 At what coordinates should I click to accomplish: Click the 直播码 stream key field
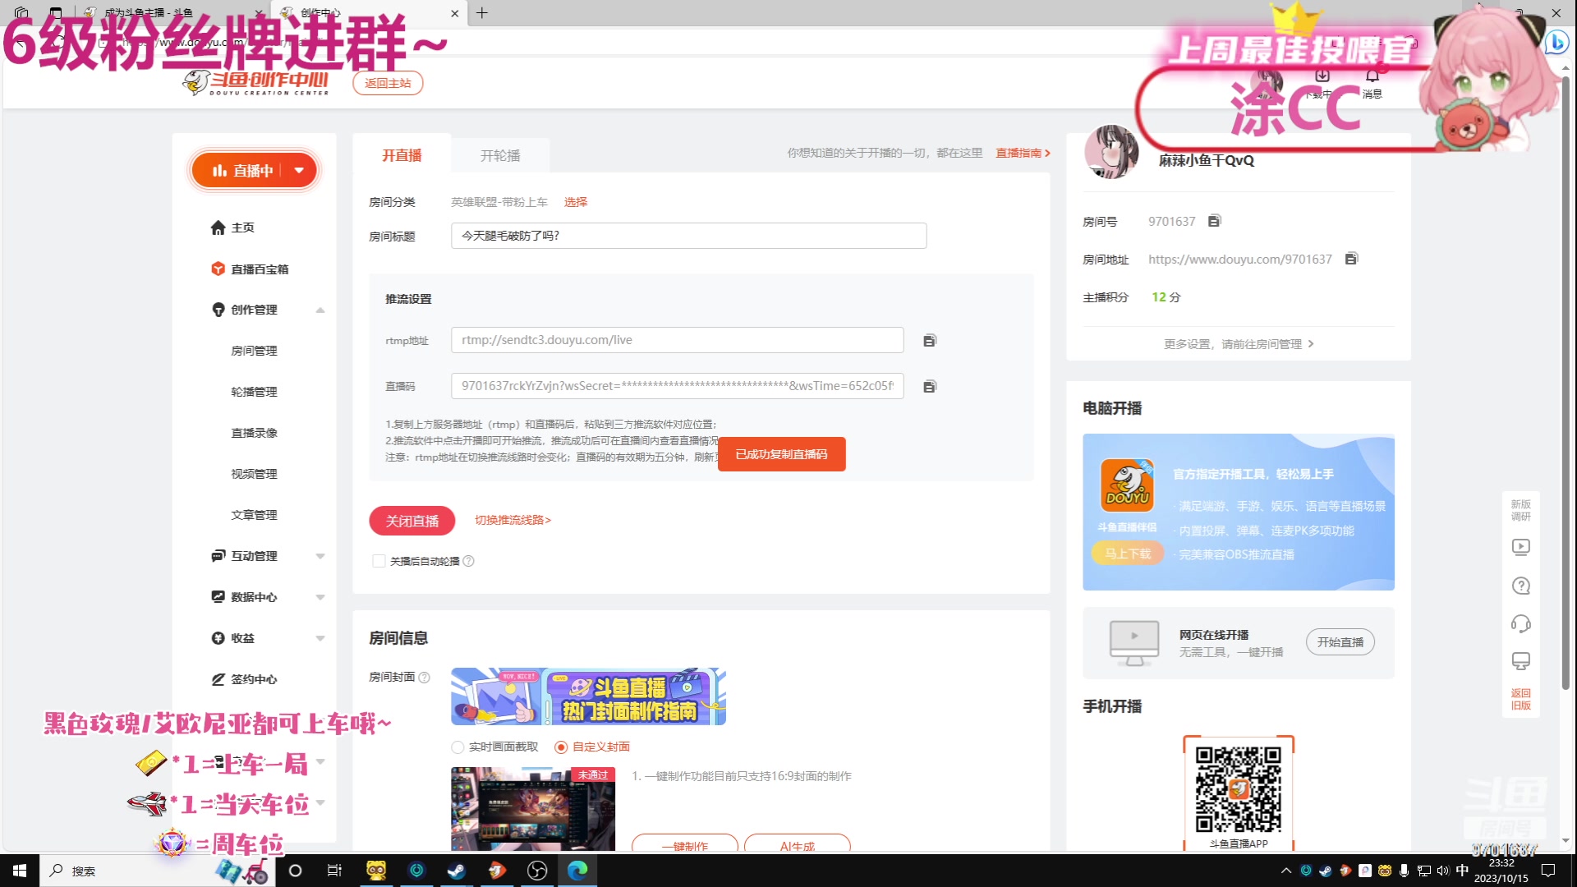click(677, 386)
